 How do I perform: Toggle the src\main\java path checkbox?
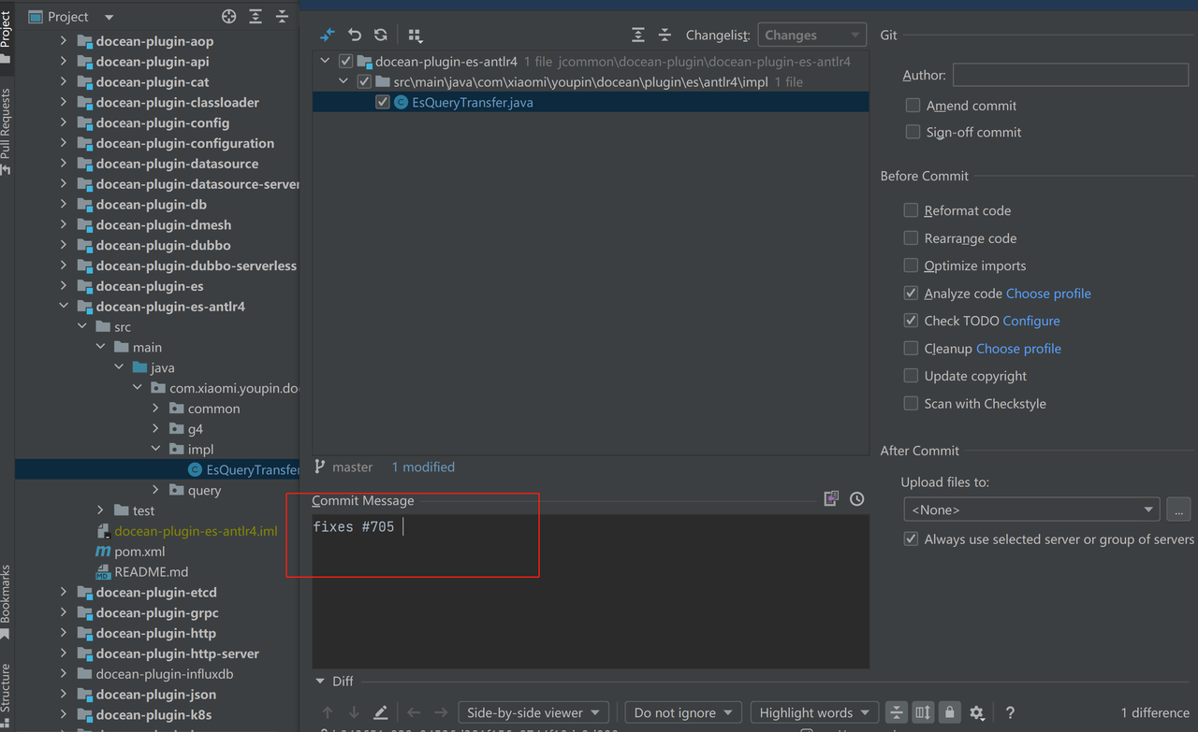pyautogui.click(x=364, y=82)
